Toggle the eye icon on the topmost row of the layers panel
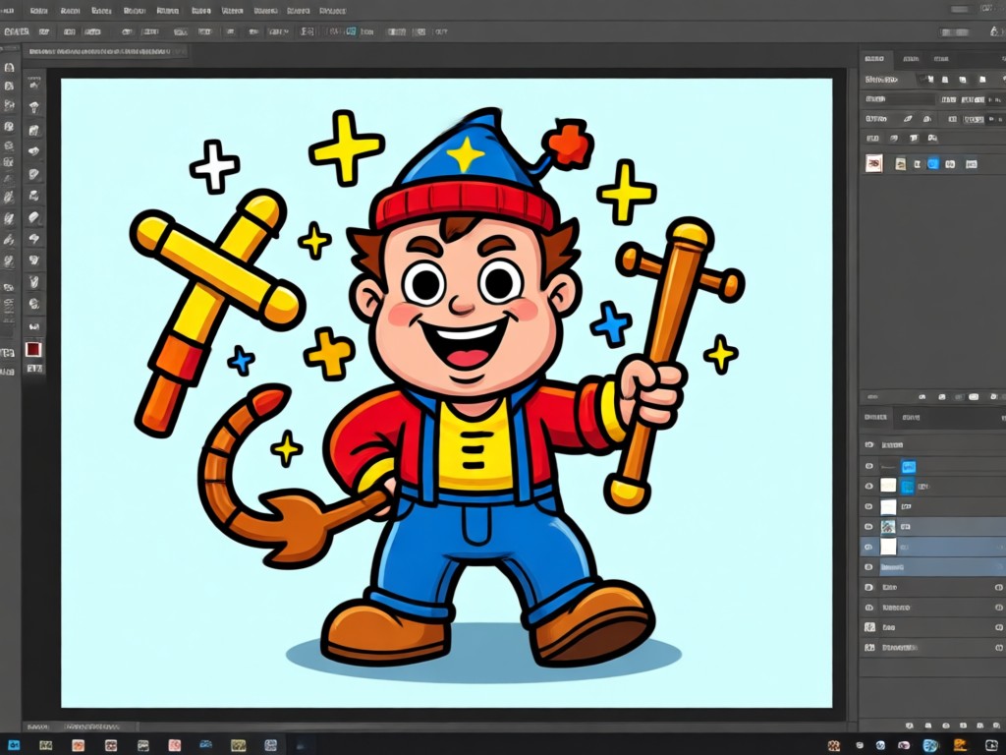This screenshot has height=755, width=1006. pyautogui.click(x=869, y=445)
